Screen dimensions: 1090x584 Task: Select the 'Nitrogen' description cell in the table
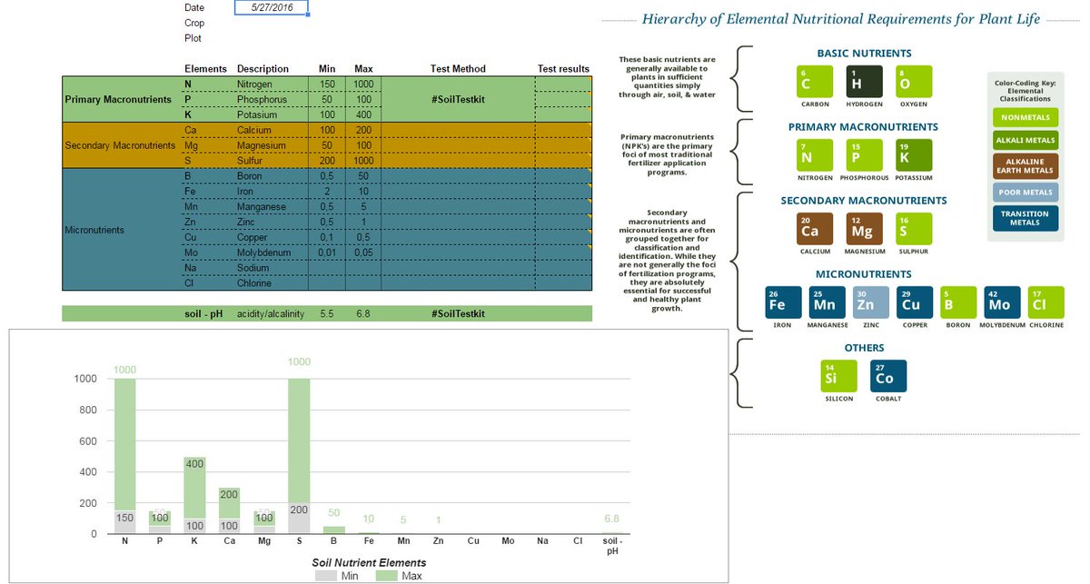pos(271,84)
